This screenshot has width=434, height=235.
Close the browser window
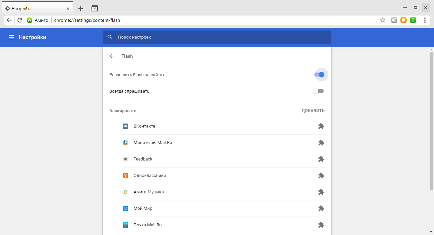coord(426,7)
